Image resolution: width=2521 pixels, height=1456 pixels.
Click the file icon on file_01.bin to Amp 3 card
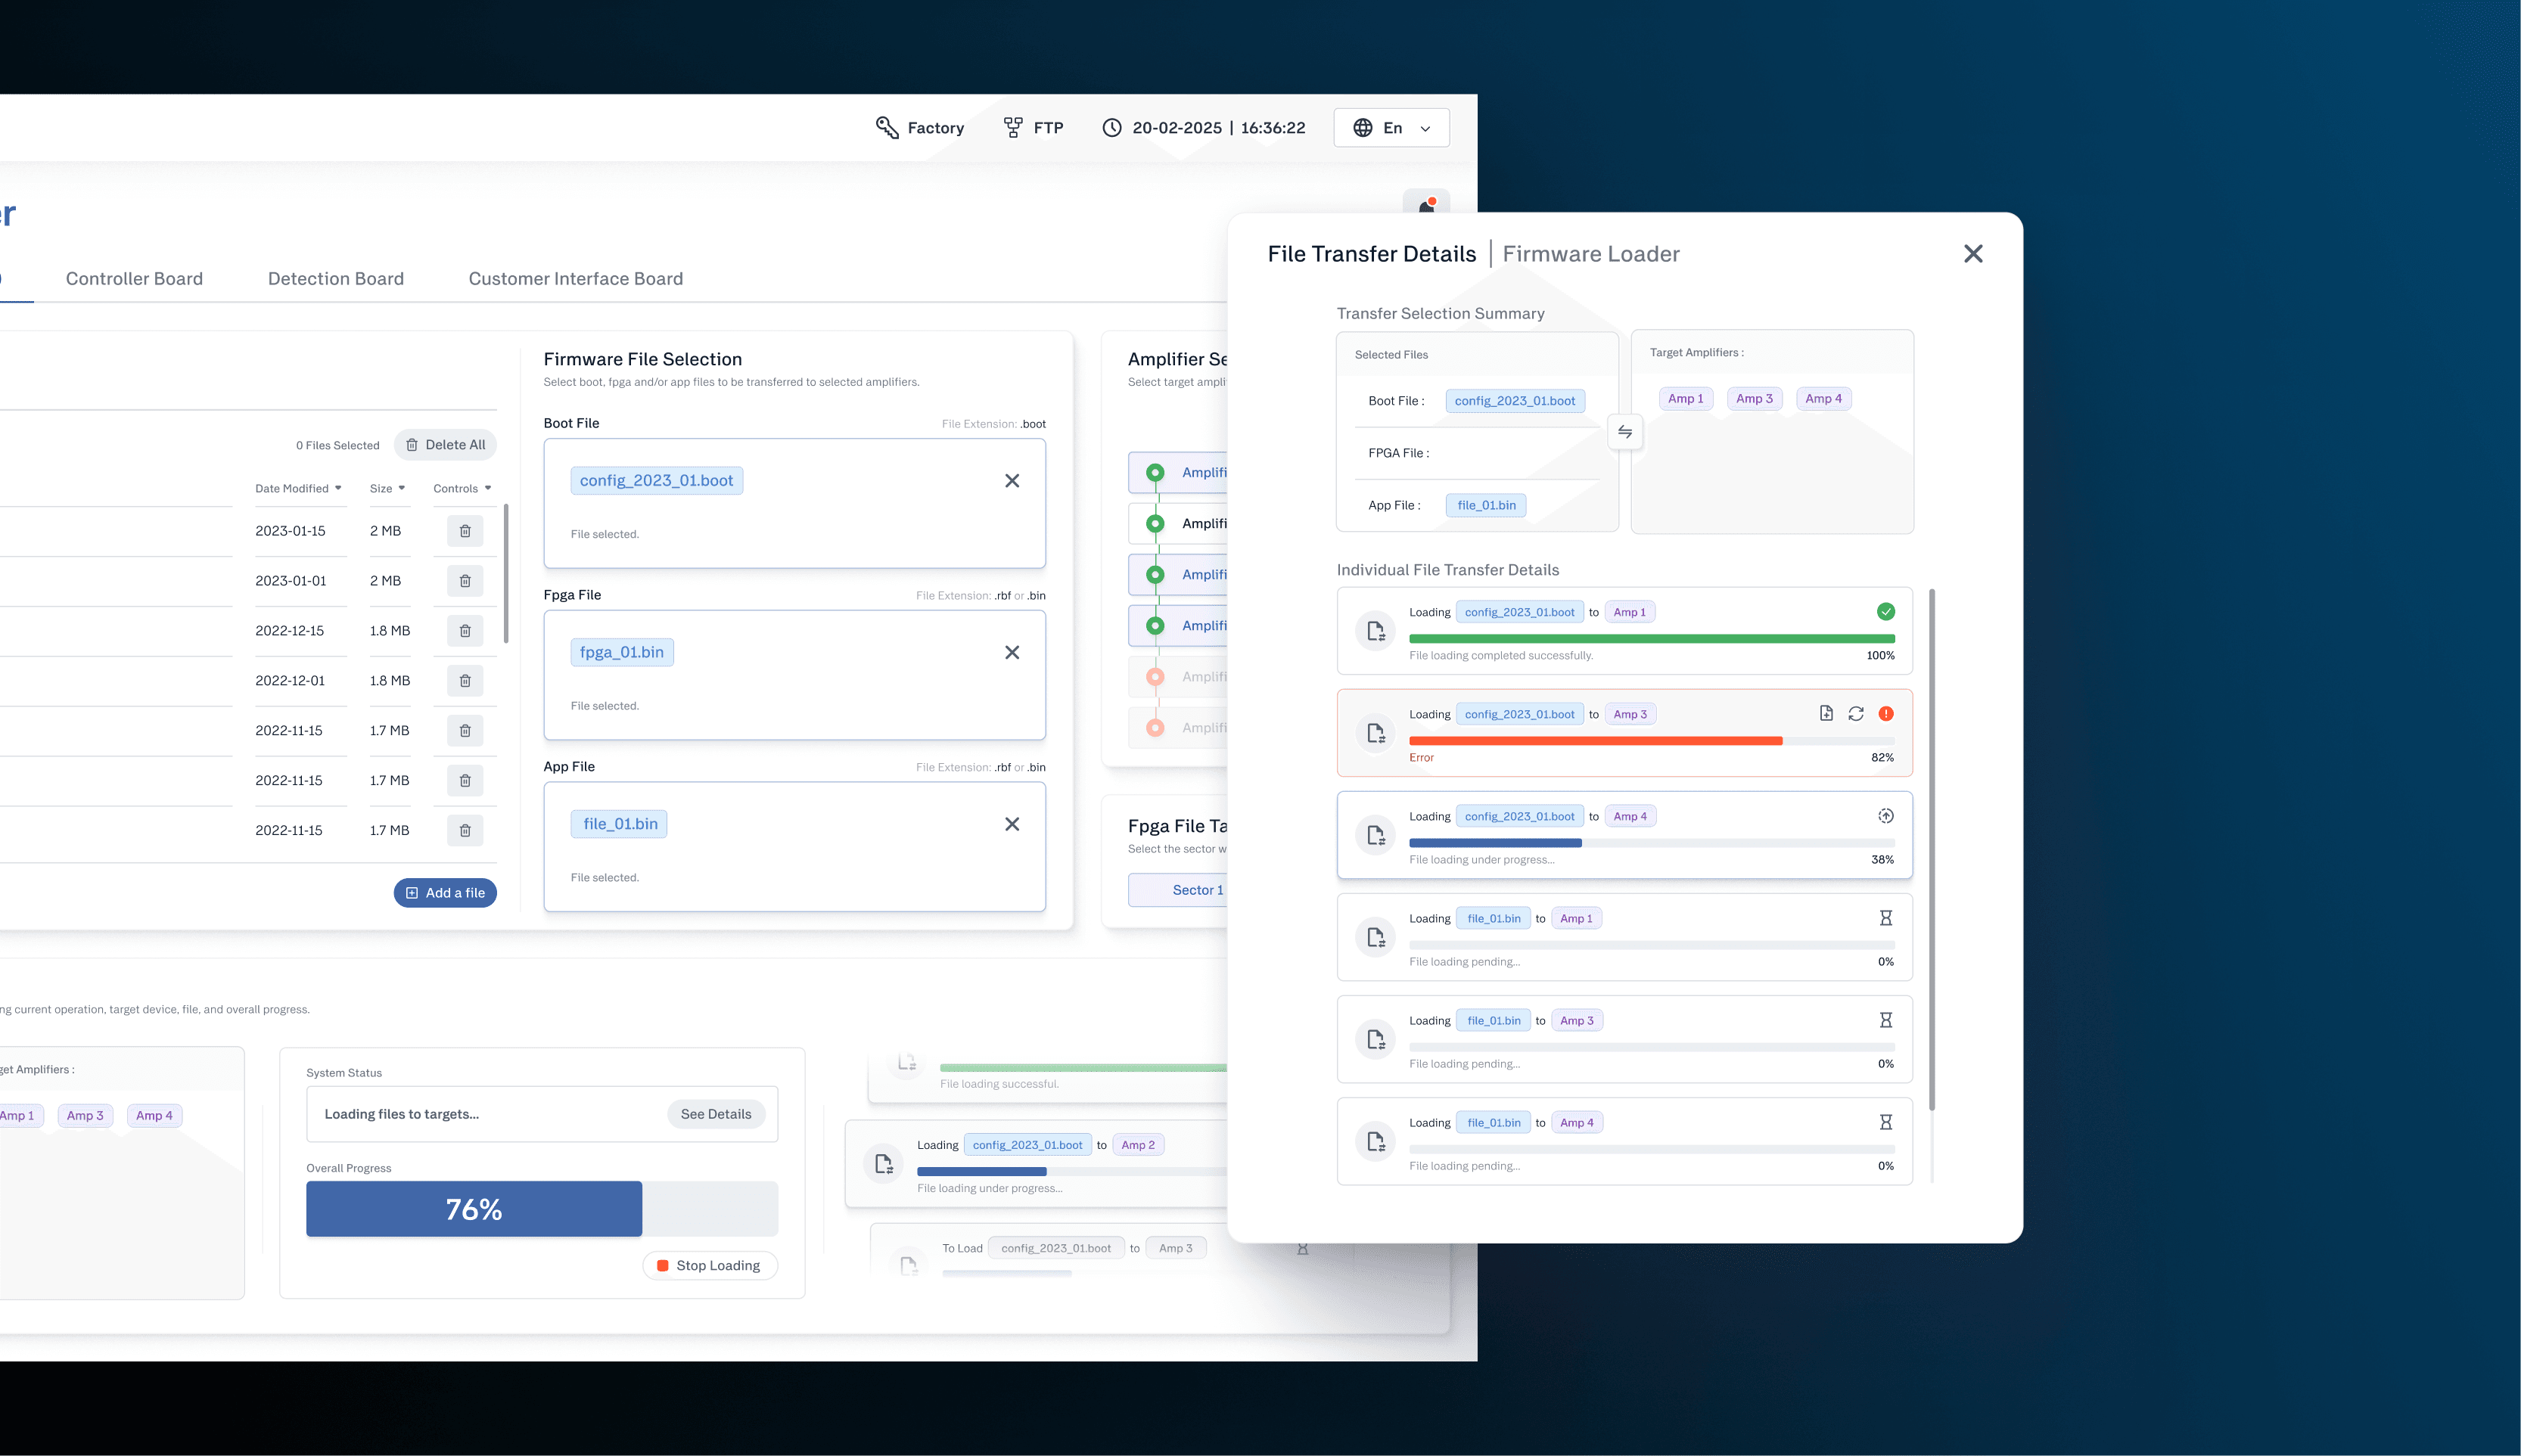[1376, 1039]
